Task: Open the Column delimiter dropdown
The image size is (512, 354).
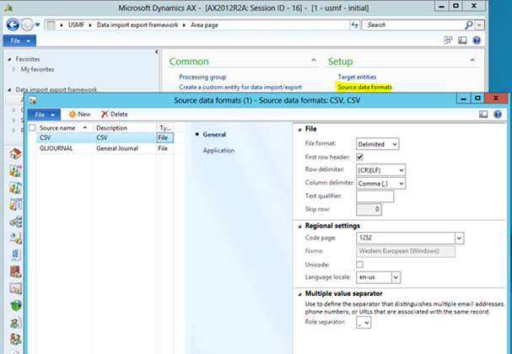Action: point(381,183)
